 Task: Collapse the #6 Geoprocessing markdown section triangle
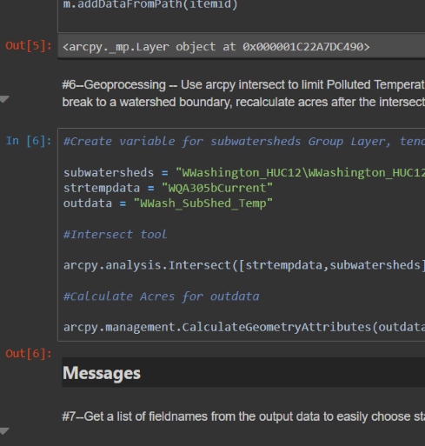coord(4,99)
